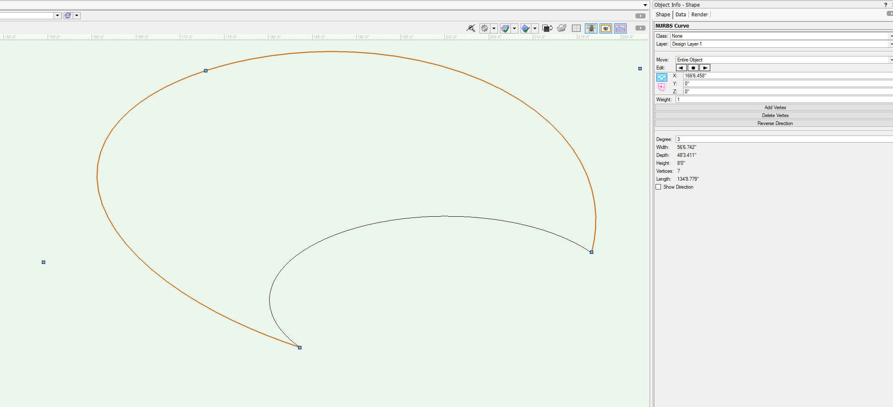Click the Add Vertex button

click(774, 108)
